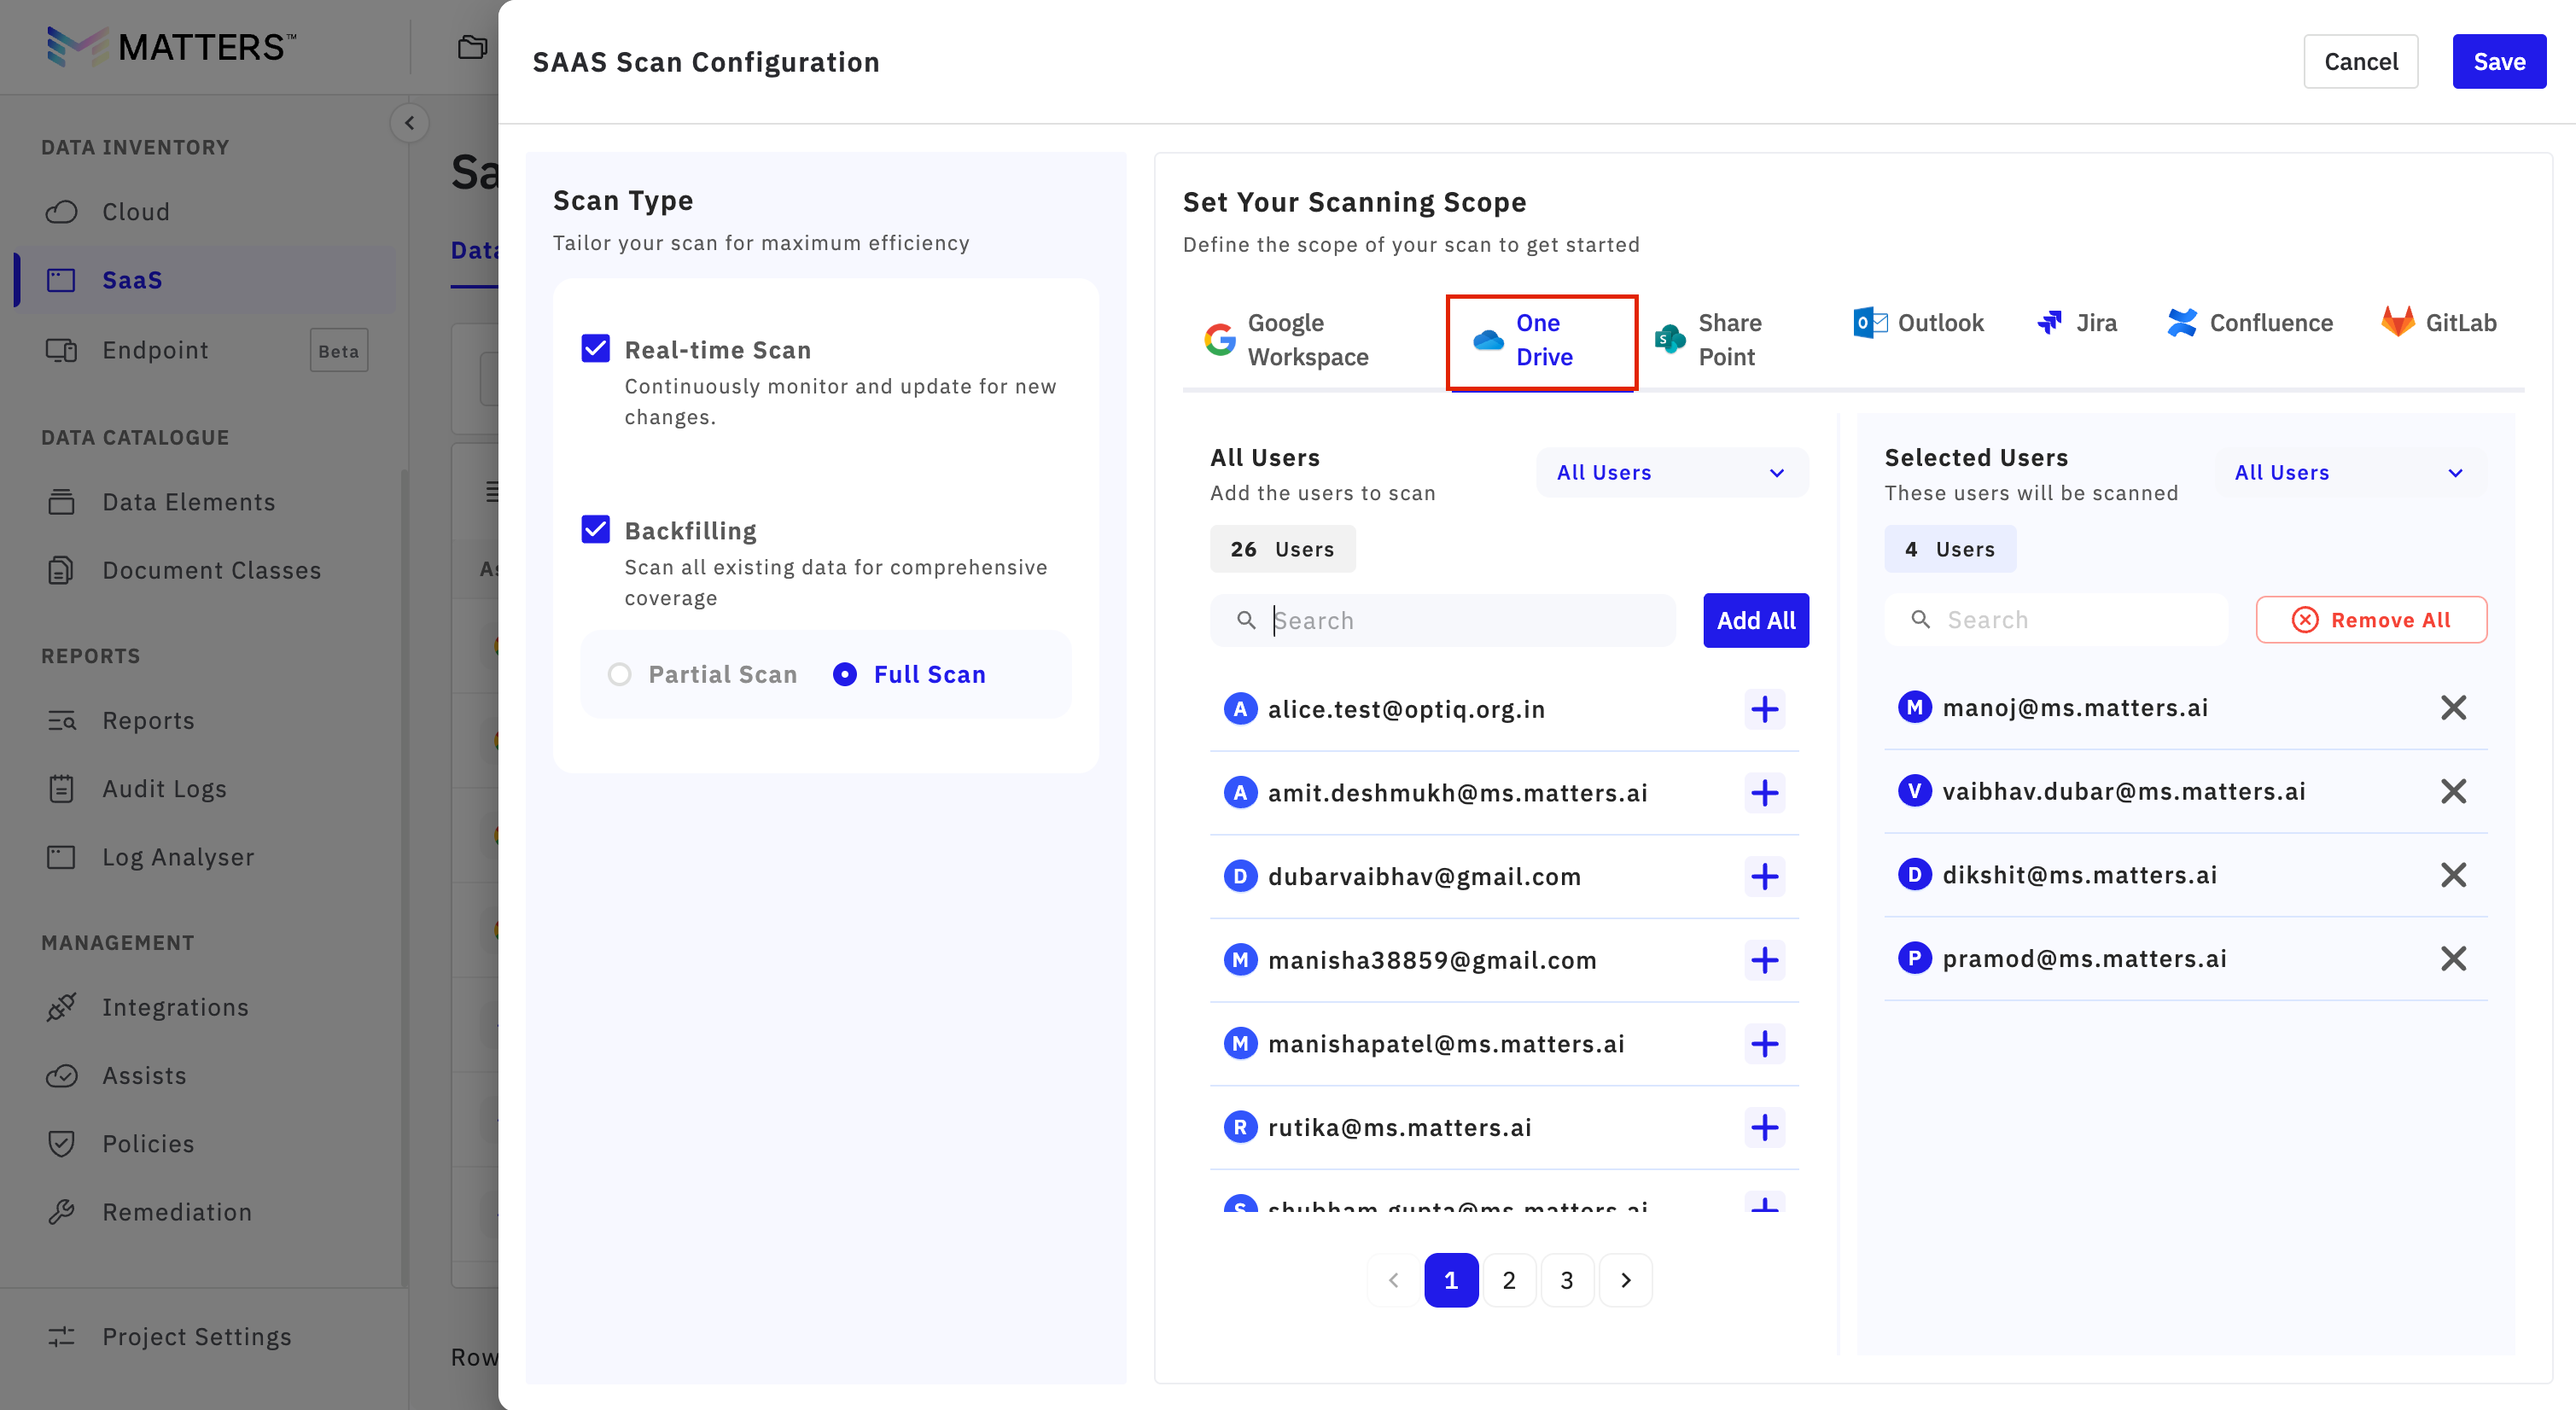Click the Cancel button
This screenshot has width=2576, height=1410.
2361,62
